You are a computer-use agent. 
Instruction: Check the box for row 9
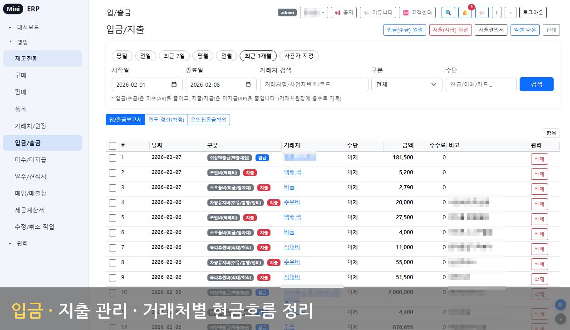pyautogui.click(x=113, y=278)
